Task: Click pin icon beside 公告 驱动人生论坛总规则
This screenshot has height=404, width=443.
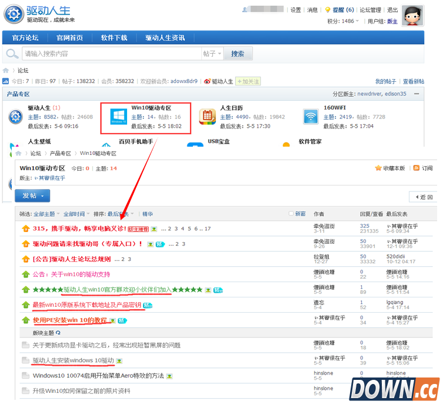Action: [x=26, y=259]
